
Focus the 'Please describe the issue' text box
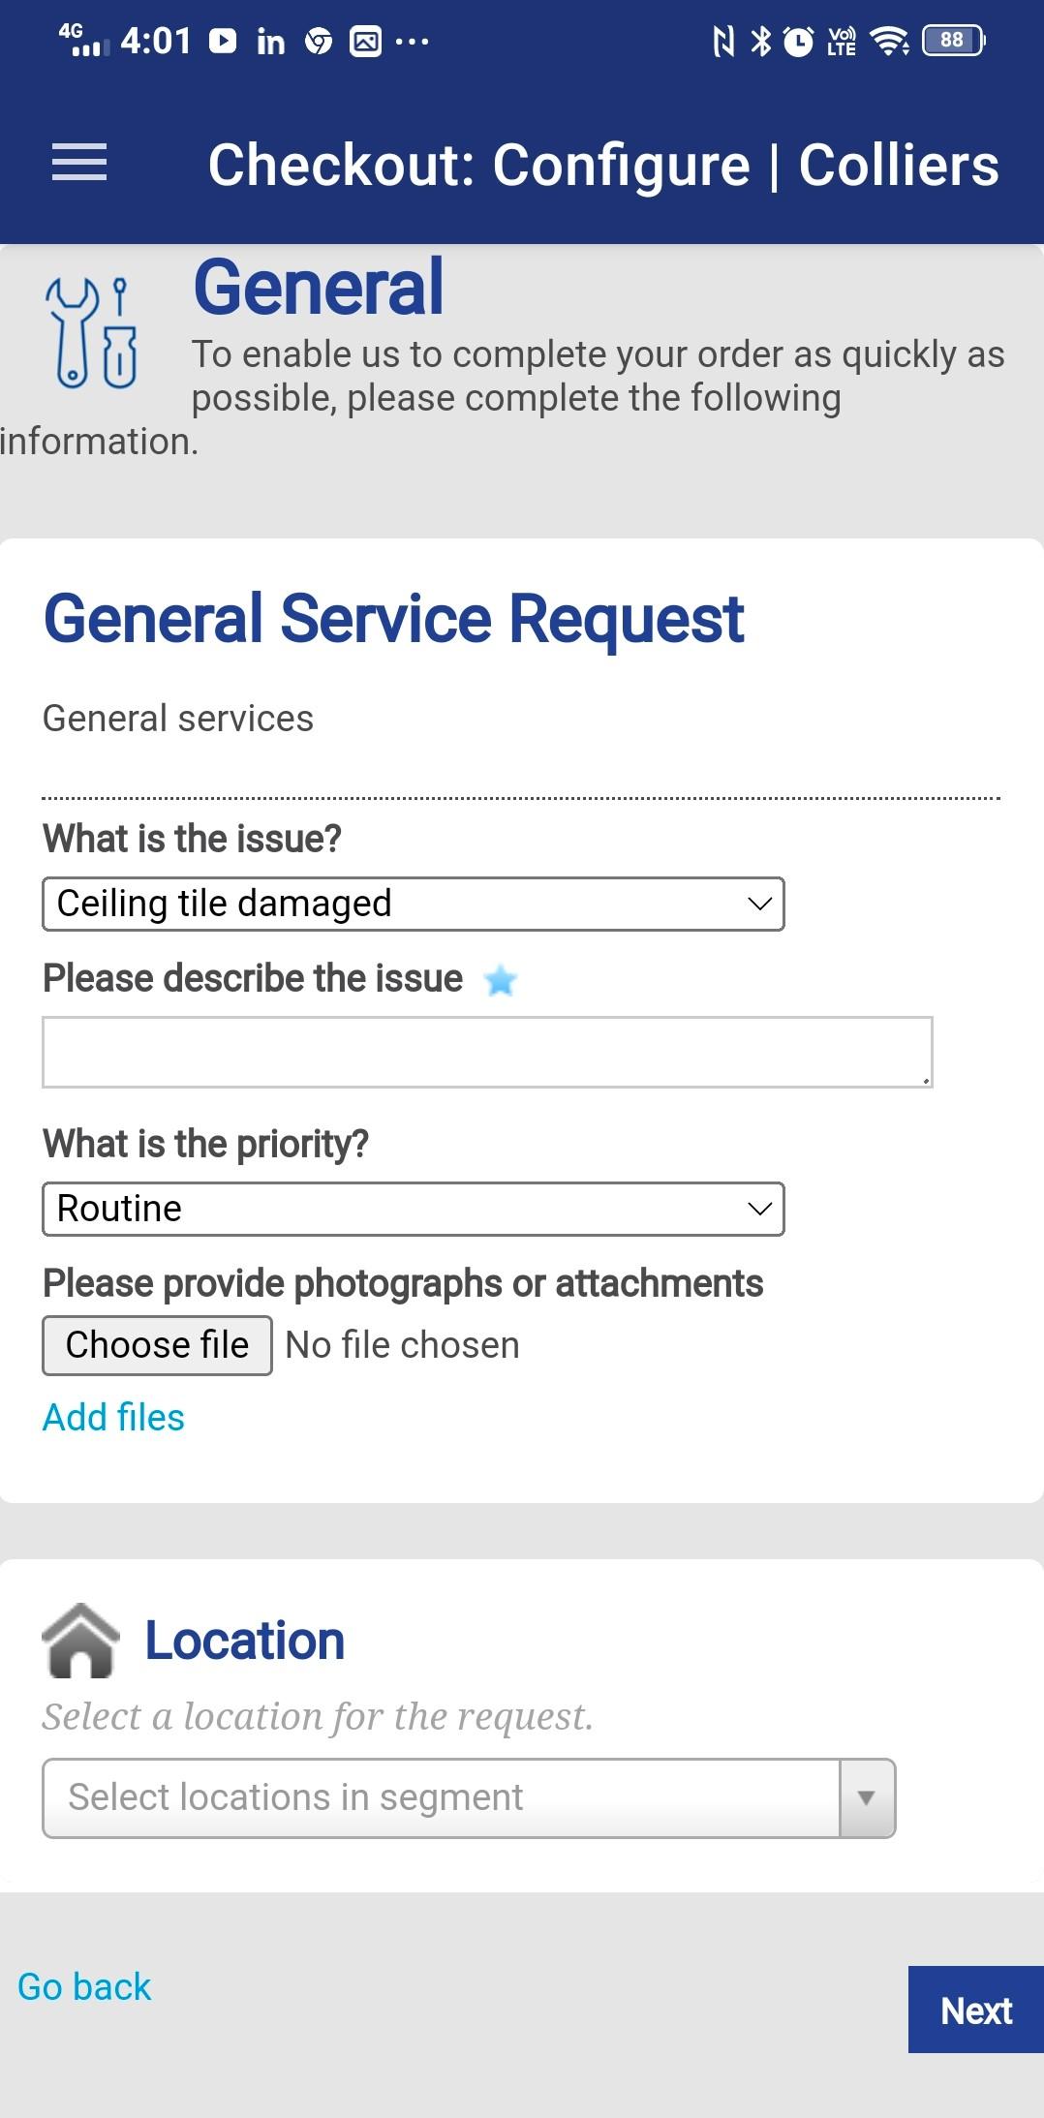(x=487, y=1052)
